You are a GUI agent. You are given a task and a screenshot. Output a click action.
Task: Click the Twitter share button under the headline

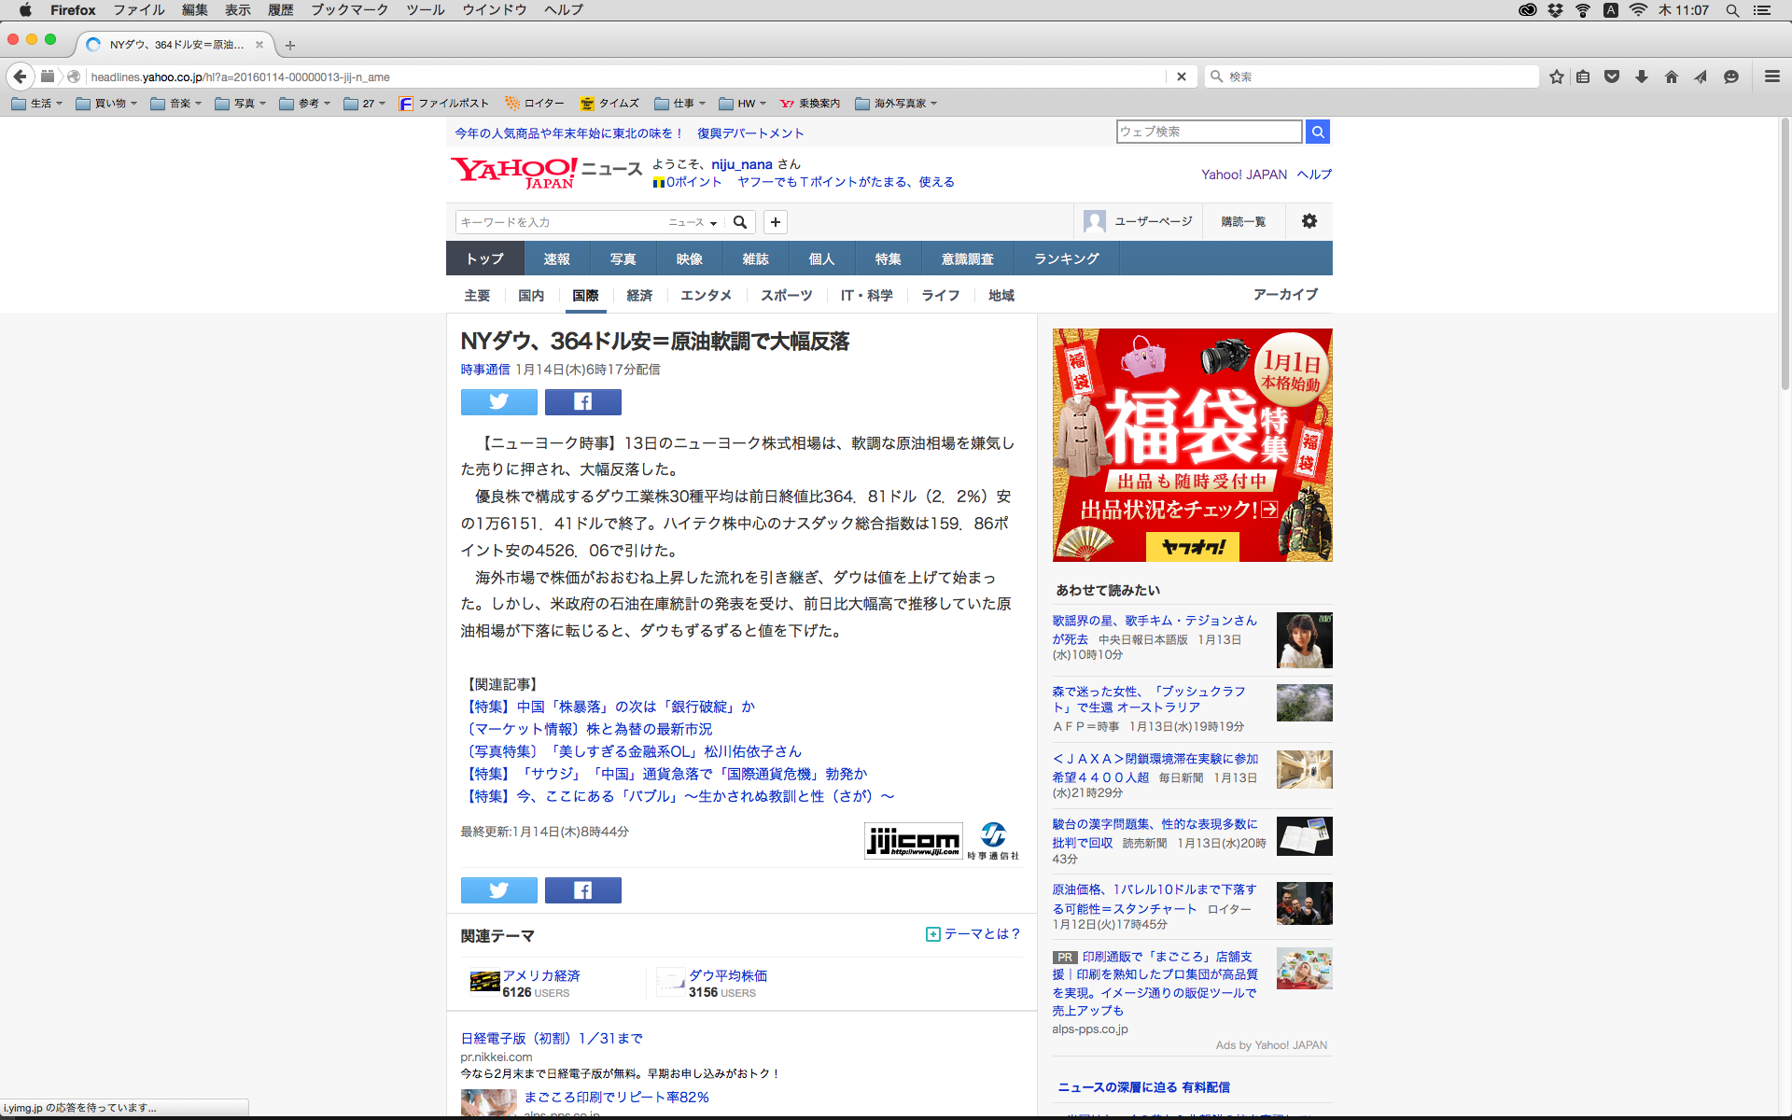[x=498, y=401]
